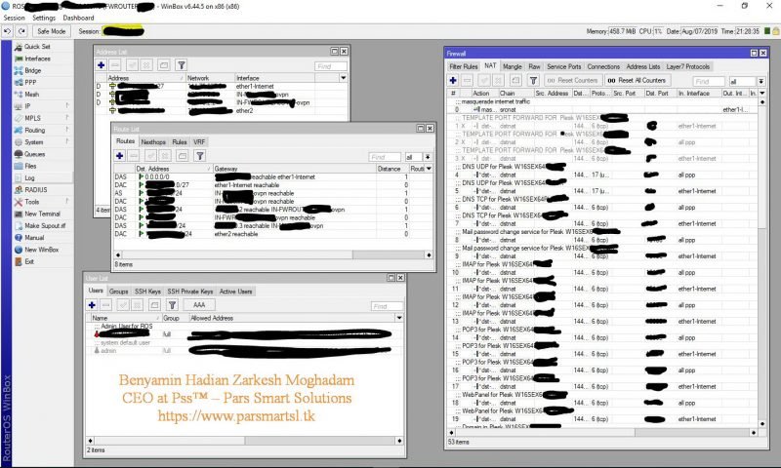781x468 pixels.
Task: Switch to SSH Keys tab in User List
Action: click(x=148, y=292)
